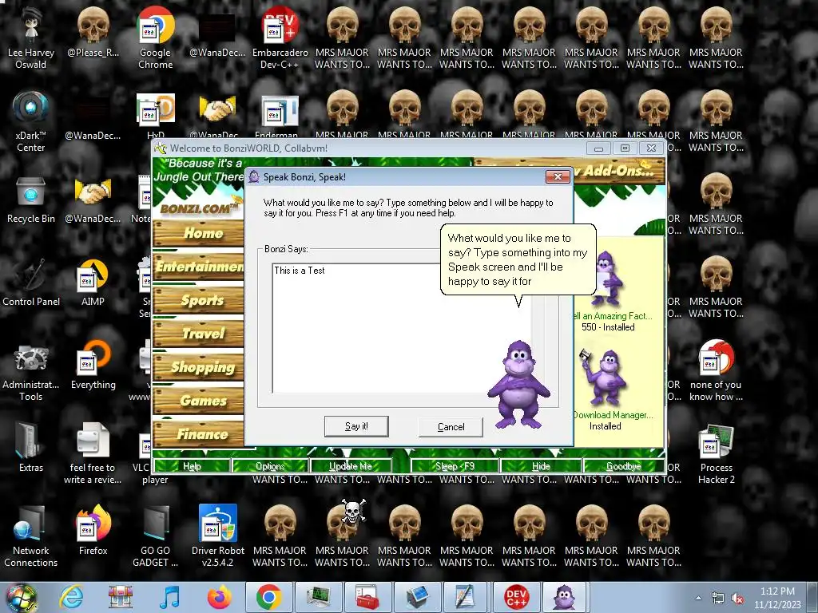
Task: Open the Embarcadero Dev-C++ desktop shortcut
Action: click(280, 38)
